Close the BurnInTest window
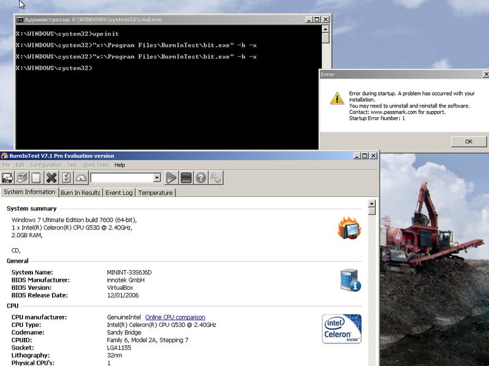This screenshot has width=489, height=366. click(373, 156)
